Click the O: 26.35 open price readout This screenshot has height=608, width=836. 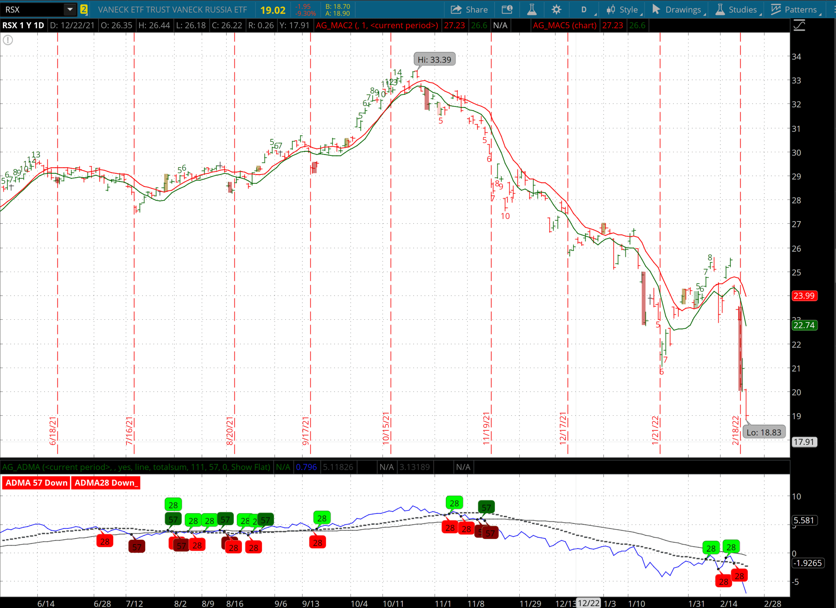116,25
